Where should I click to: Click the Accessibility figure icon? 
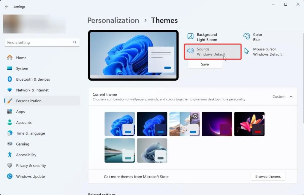[10, 155]
